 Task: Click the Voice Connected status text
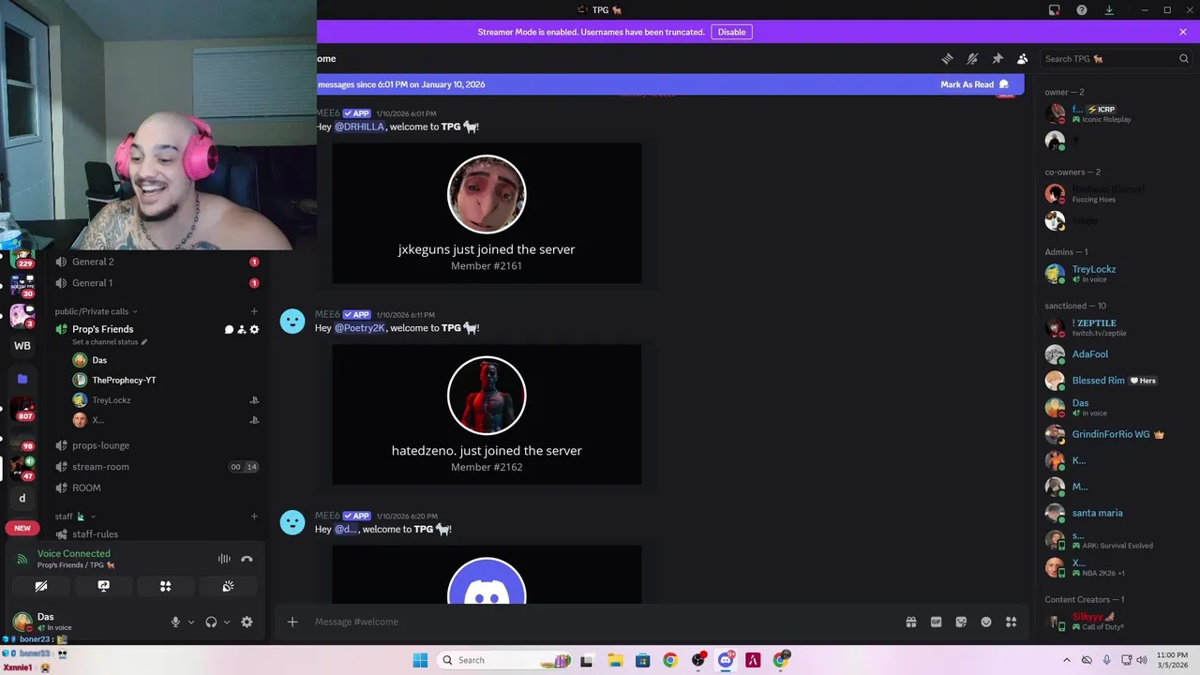click(x=73, y=553)
